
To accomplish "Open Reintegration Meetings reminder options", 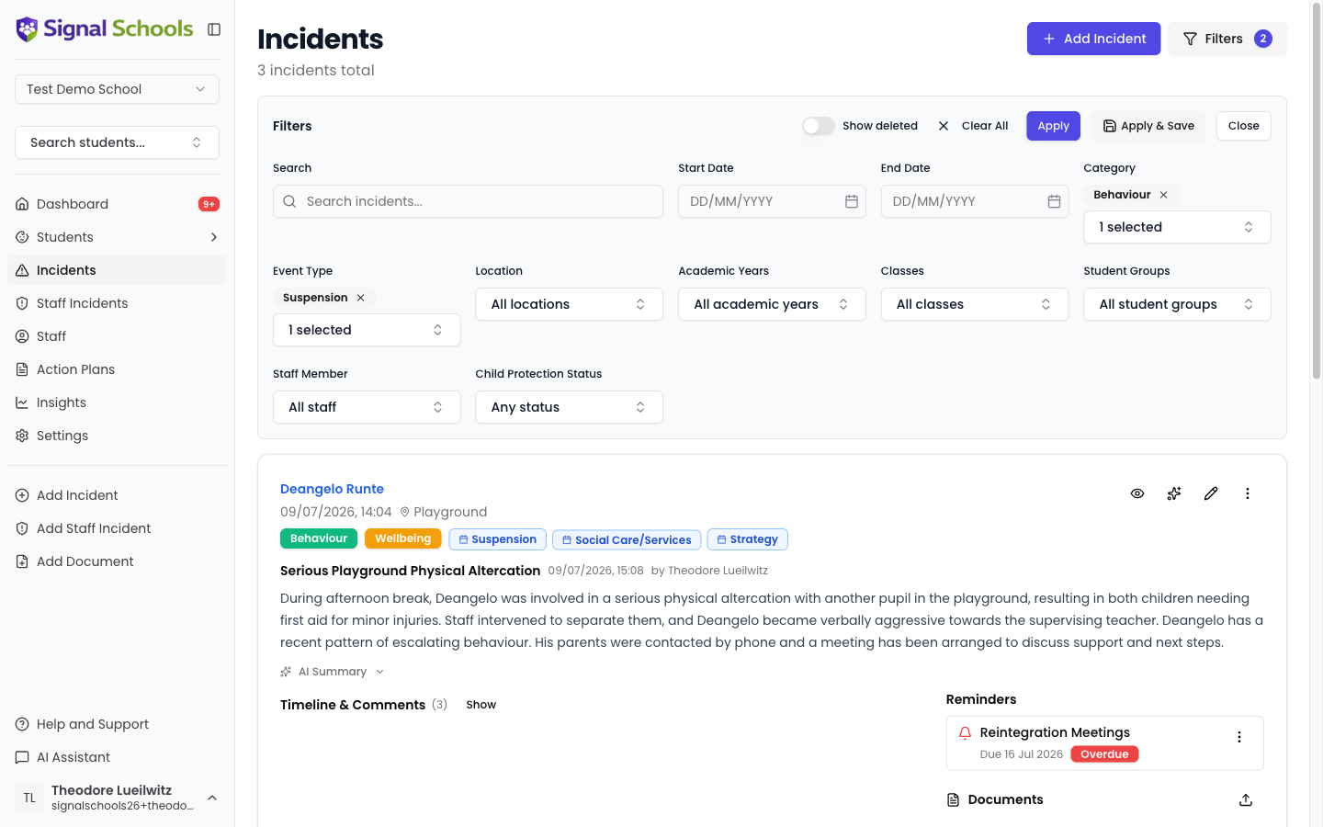I will [1239, 737].
